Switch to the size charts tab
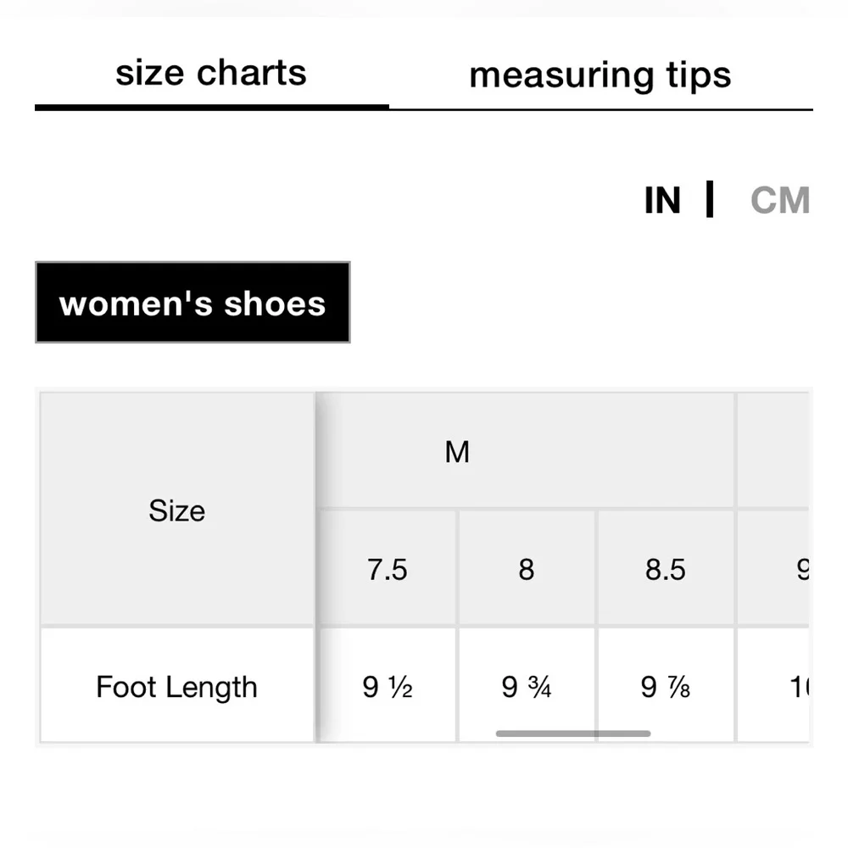The image size is (848, 848). [211, 73]
